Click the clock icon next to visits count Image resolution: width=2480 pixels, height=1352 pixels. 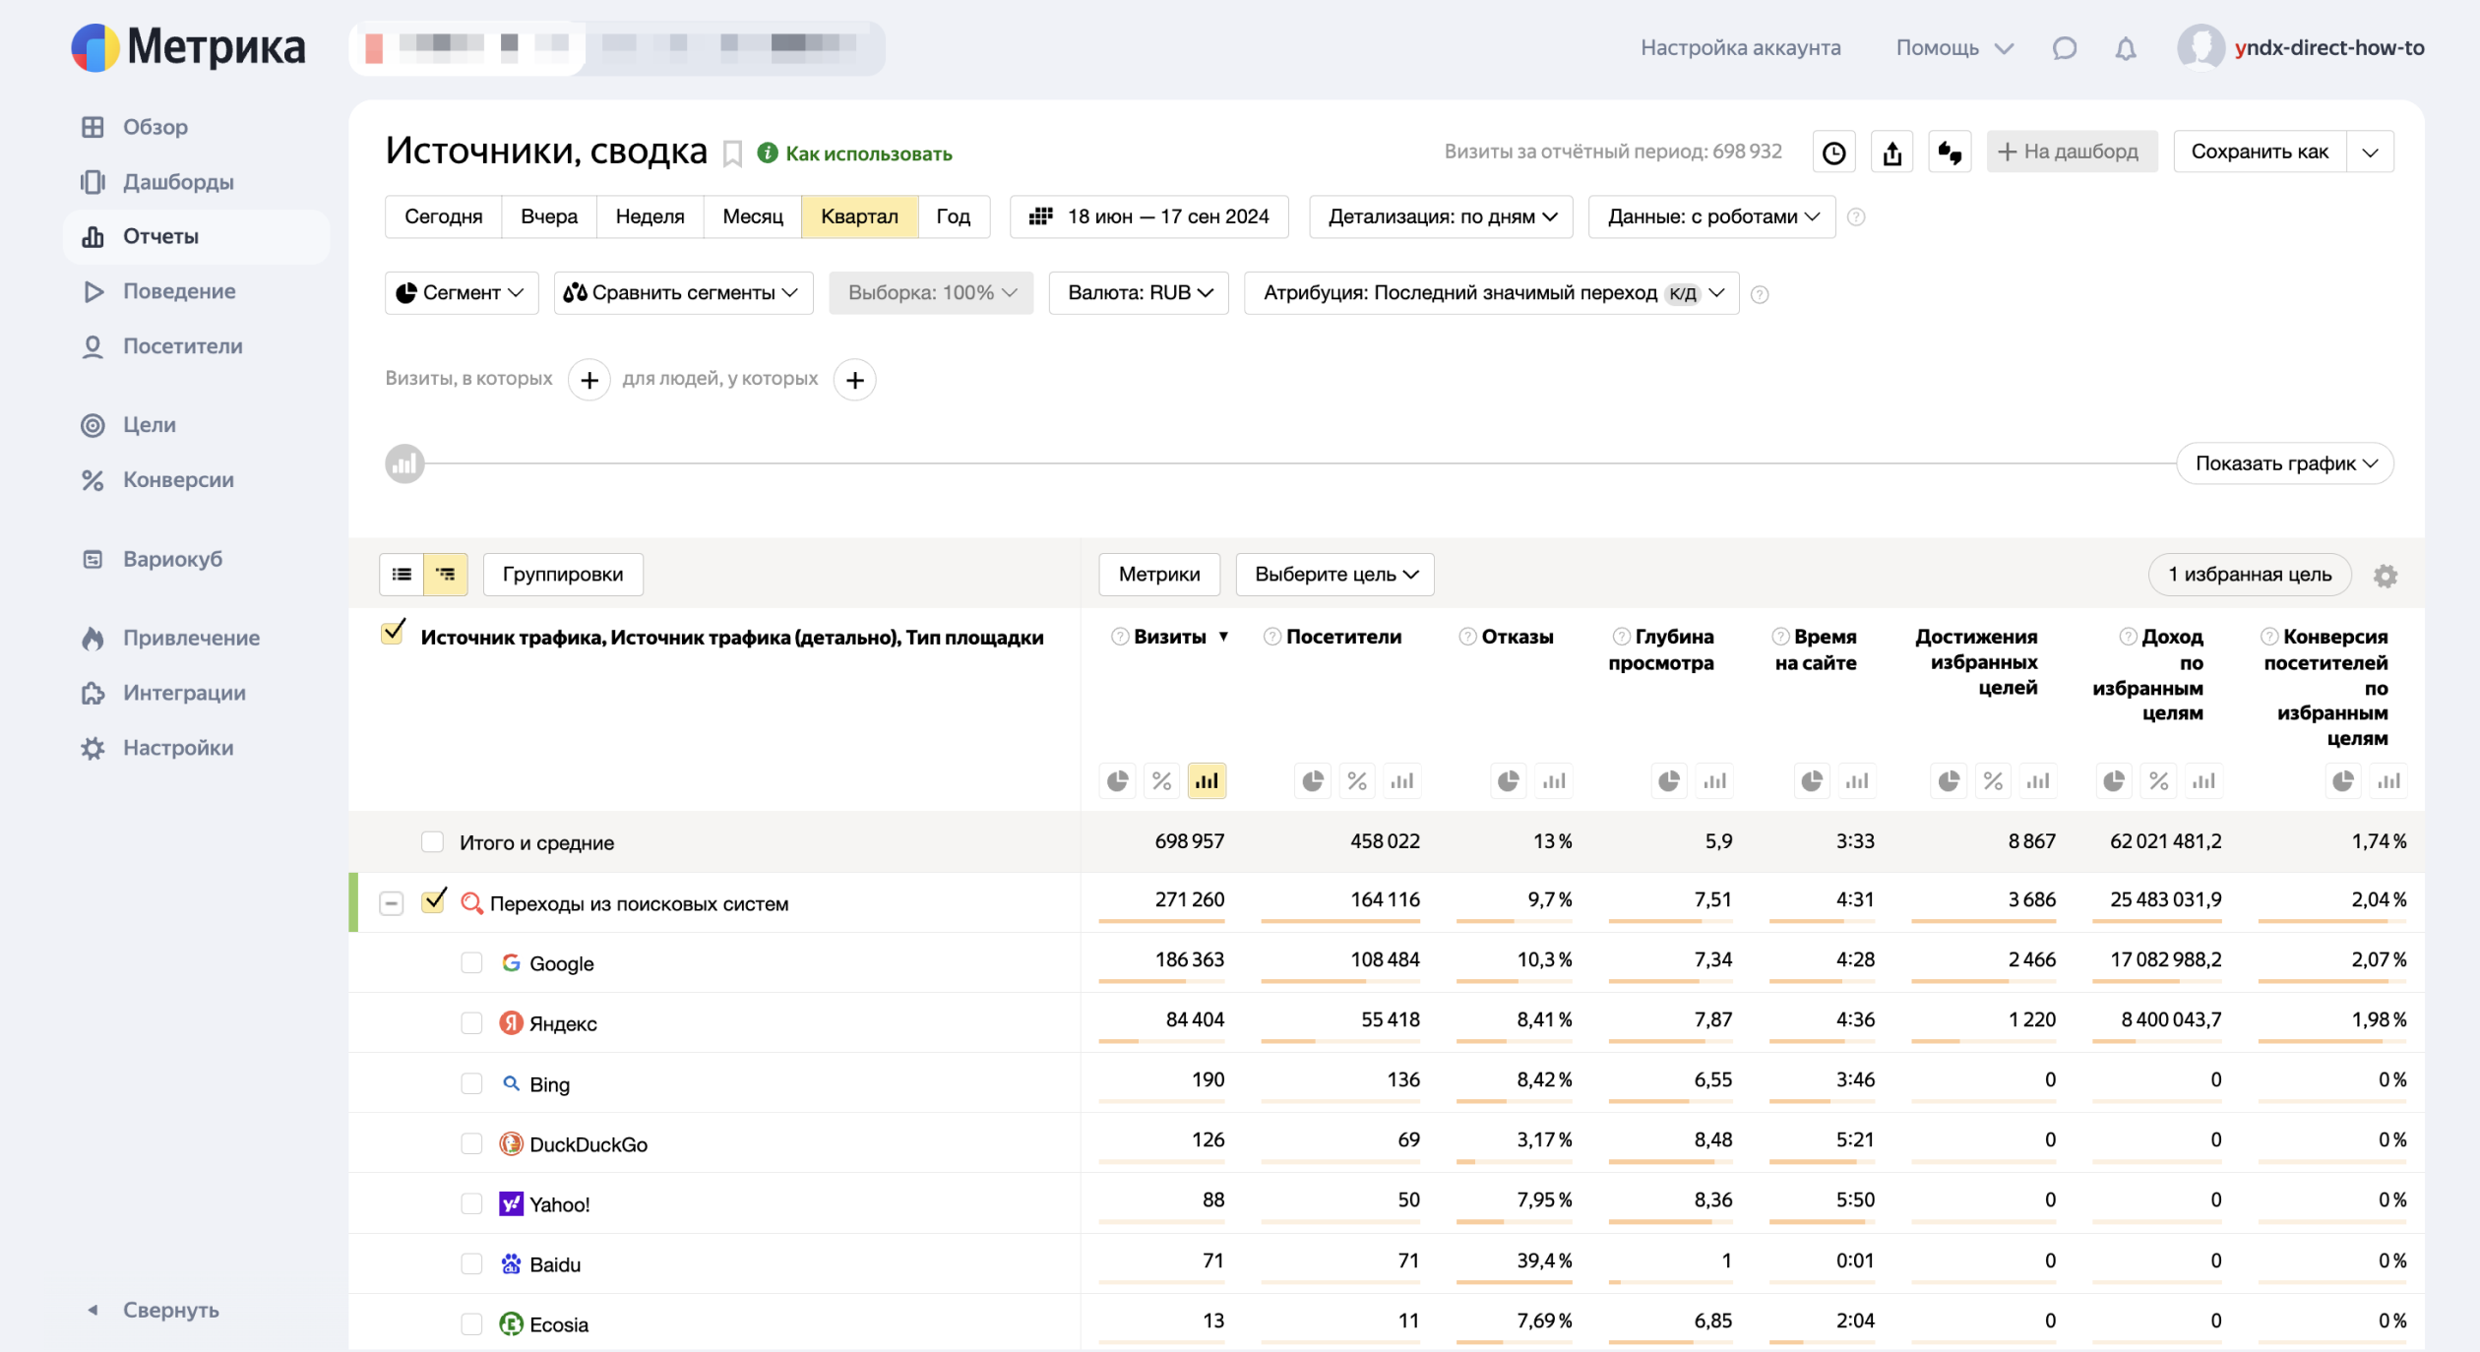(1833, 153)
